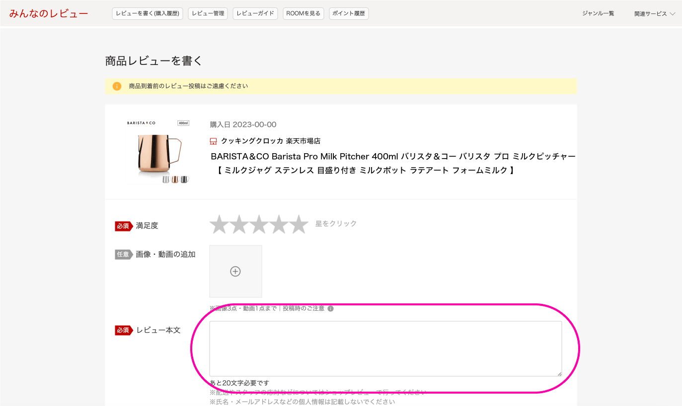This screenshot has height=406, width=682.
Task: Click the みんなのレビュー logo
Action: pos(49,13)
